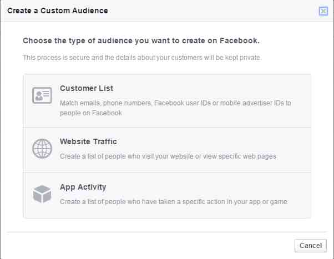Pick the App Activity heading
The height and width of the screenshot is (259, 334).
pyautogui.click(x=83, y=187)
